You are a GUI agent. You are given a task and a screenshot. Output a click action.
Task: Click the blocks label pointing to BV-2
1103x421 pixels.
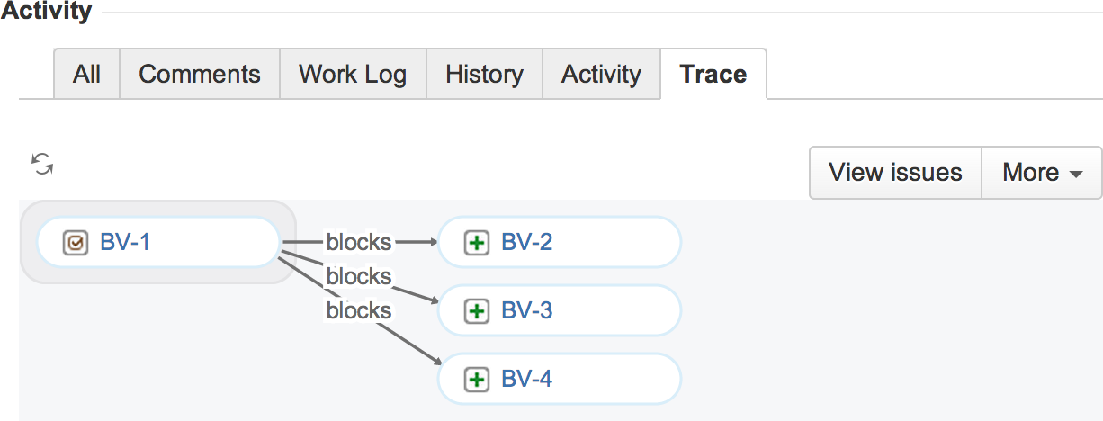359,242
